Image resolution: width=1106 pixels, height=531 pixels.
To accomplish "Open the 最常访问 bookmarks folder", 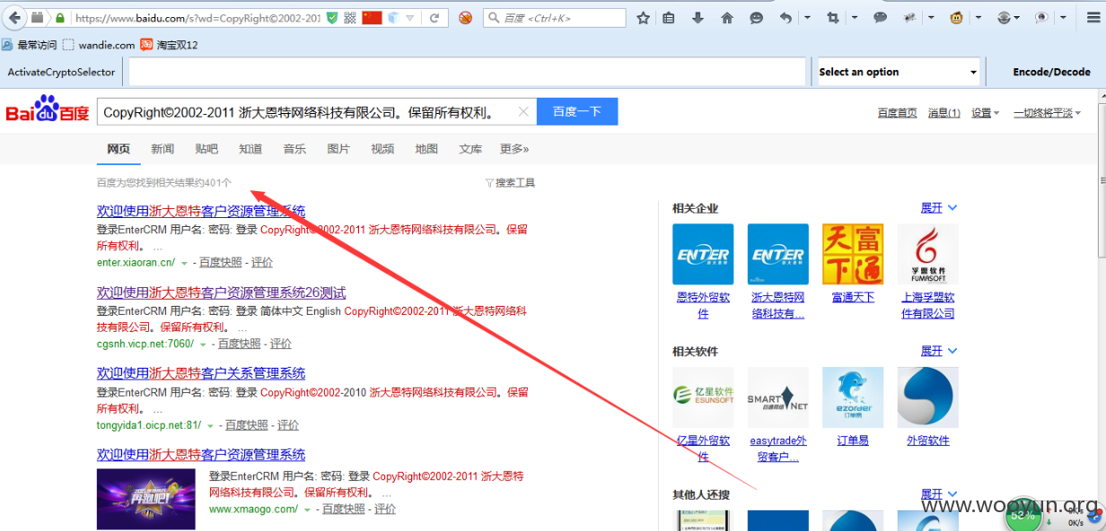I will tap(30, 45).
